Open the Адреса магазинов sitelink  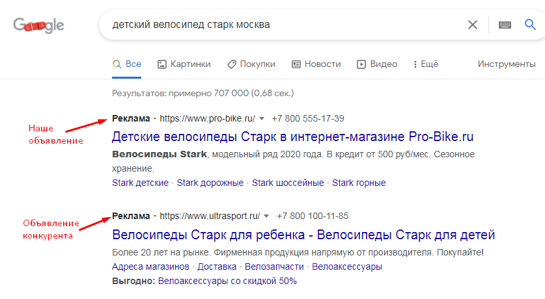tap(150, 266)
